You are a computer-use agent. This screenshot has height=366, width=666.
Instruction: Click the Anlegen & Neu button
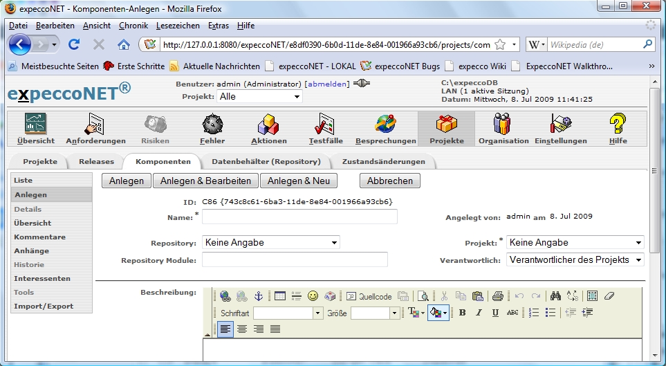pos(299,181)
